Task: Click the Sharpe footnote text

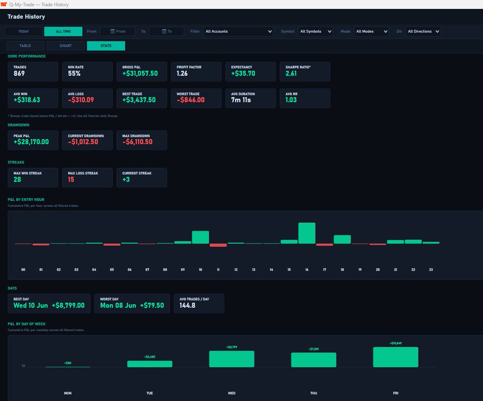Action: (63, 116)
